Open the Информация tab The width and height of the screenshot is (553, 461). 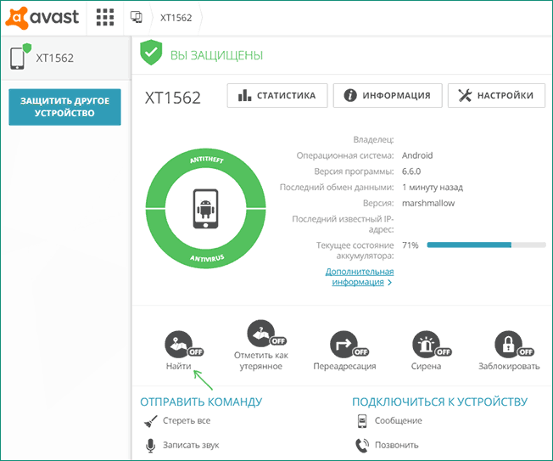[x=388, y=96]
